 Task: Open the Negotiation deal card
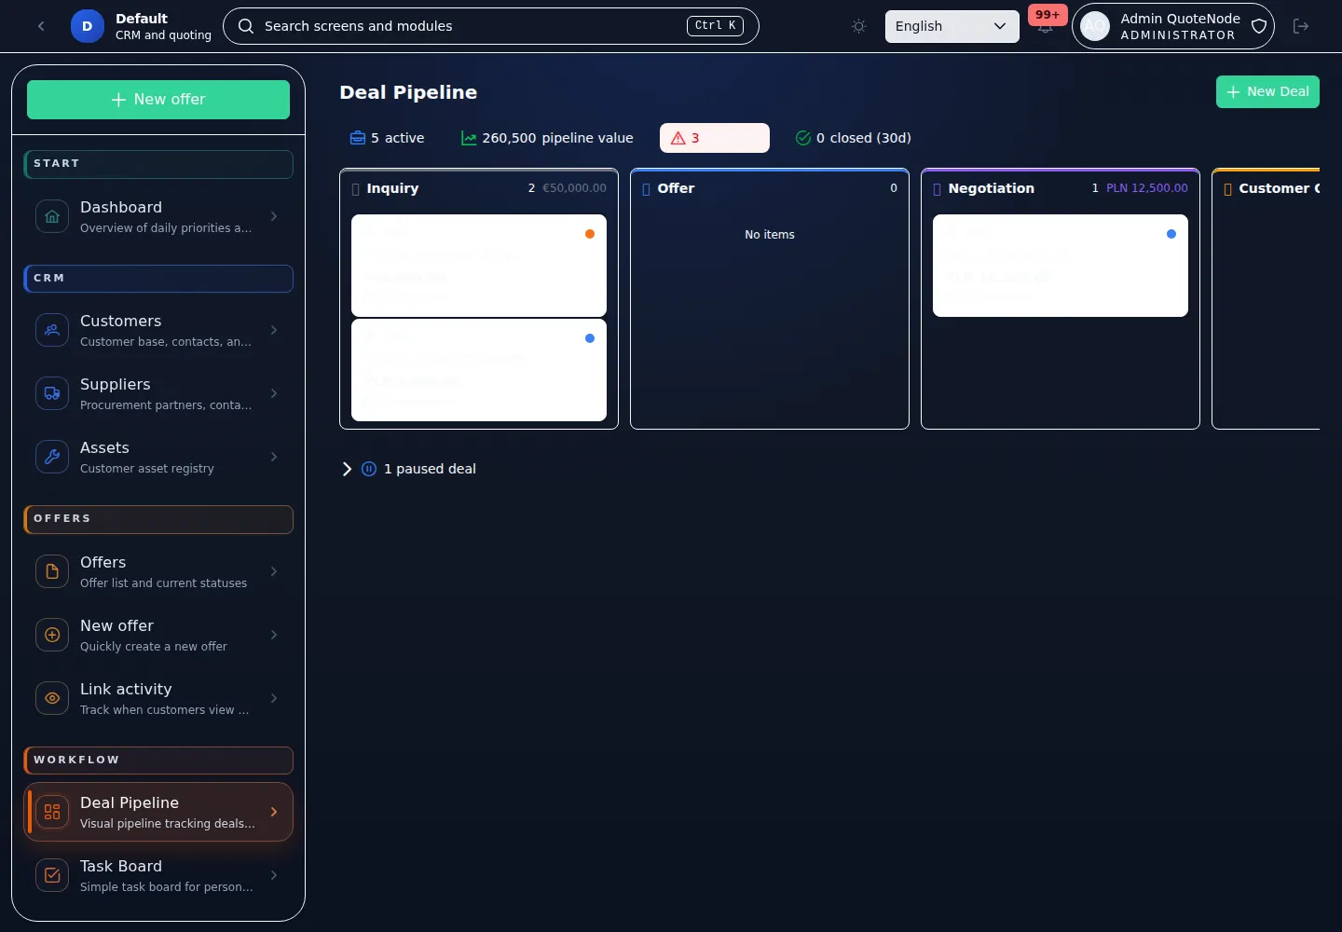click(x=1061, y=266)
